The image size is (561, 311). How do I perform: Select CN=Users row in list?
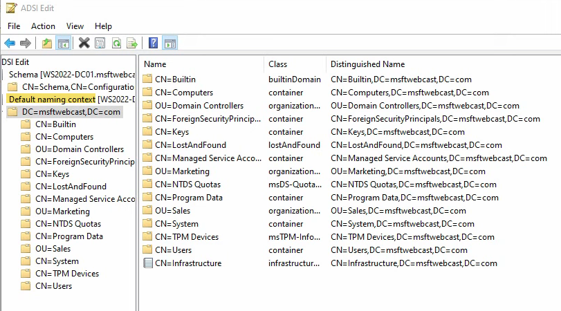click(173, 250)
